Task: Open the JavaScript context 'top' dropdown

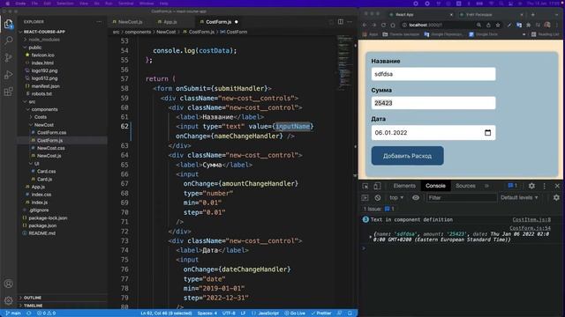Action: (x=396, y=197)
